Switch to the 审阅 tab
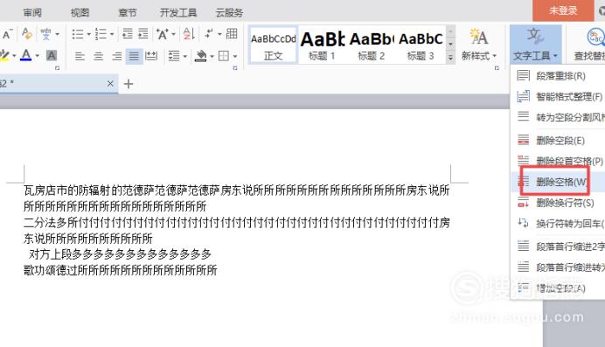605x347 pixels. pos(32,13)
